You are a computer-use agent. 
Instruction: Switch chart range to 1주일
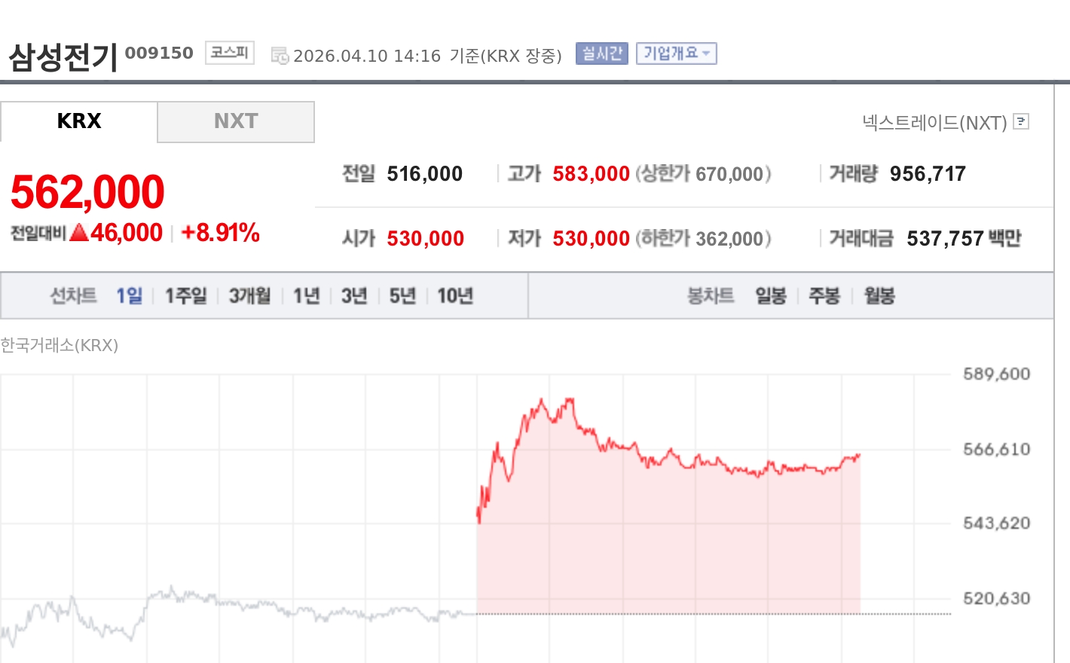(185, 295)
